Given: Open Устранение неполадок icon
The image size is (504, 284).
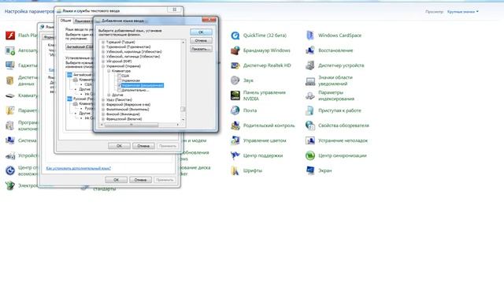Looking at the screenshot, I should (x=310, y=140).
